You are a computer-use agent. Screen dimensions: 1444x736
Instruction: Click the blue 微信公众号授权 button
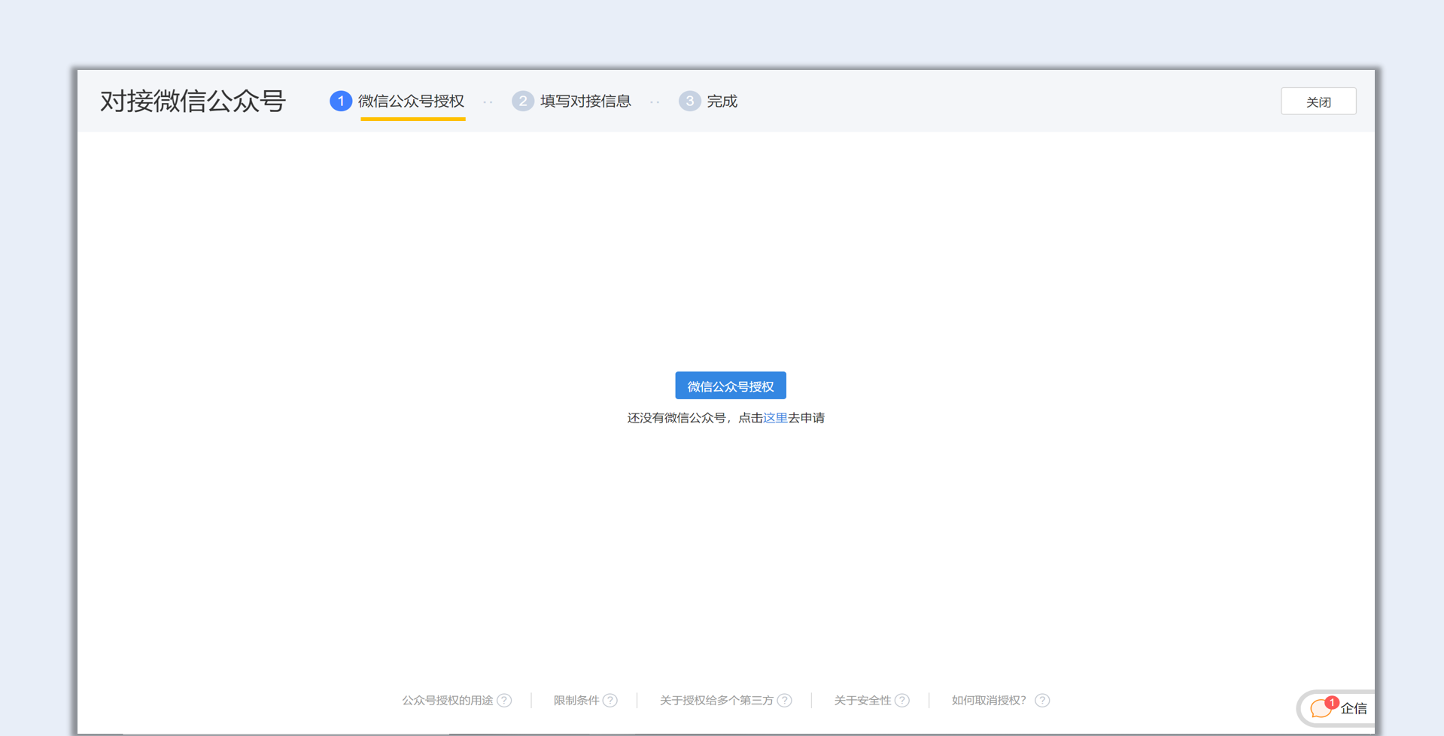pyautogui.click(x=730, y=386)
